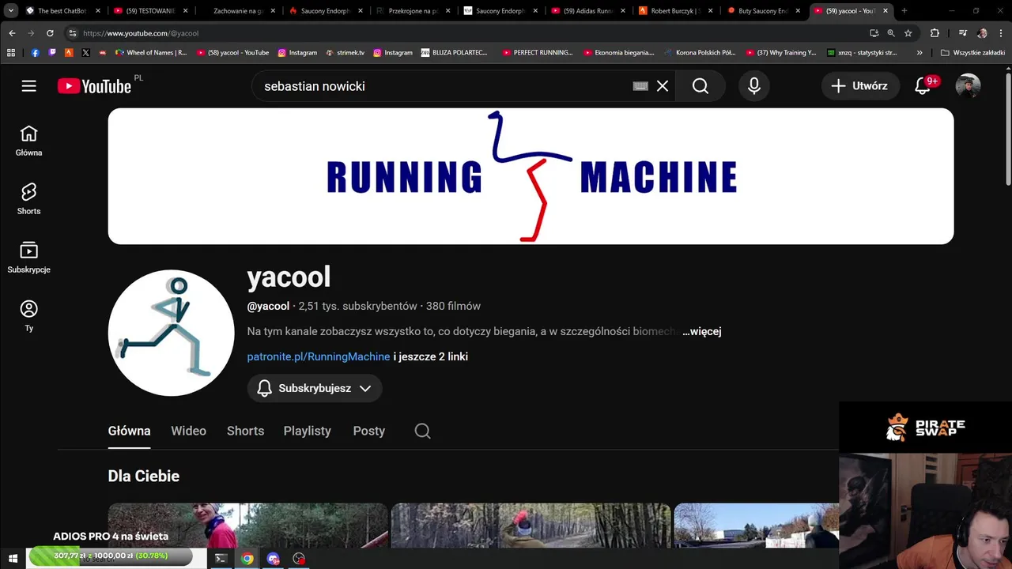This screenshot has width=1012, height=569.
Task: Click the Running Machine channel banner
Action: (531, 176)
